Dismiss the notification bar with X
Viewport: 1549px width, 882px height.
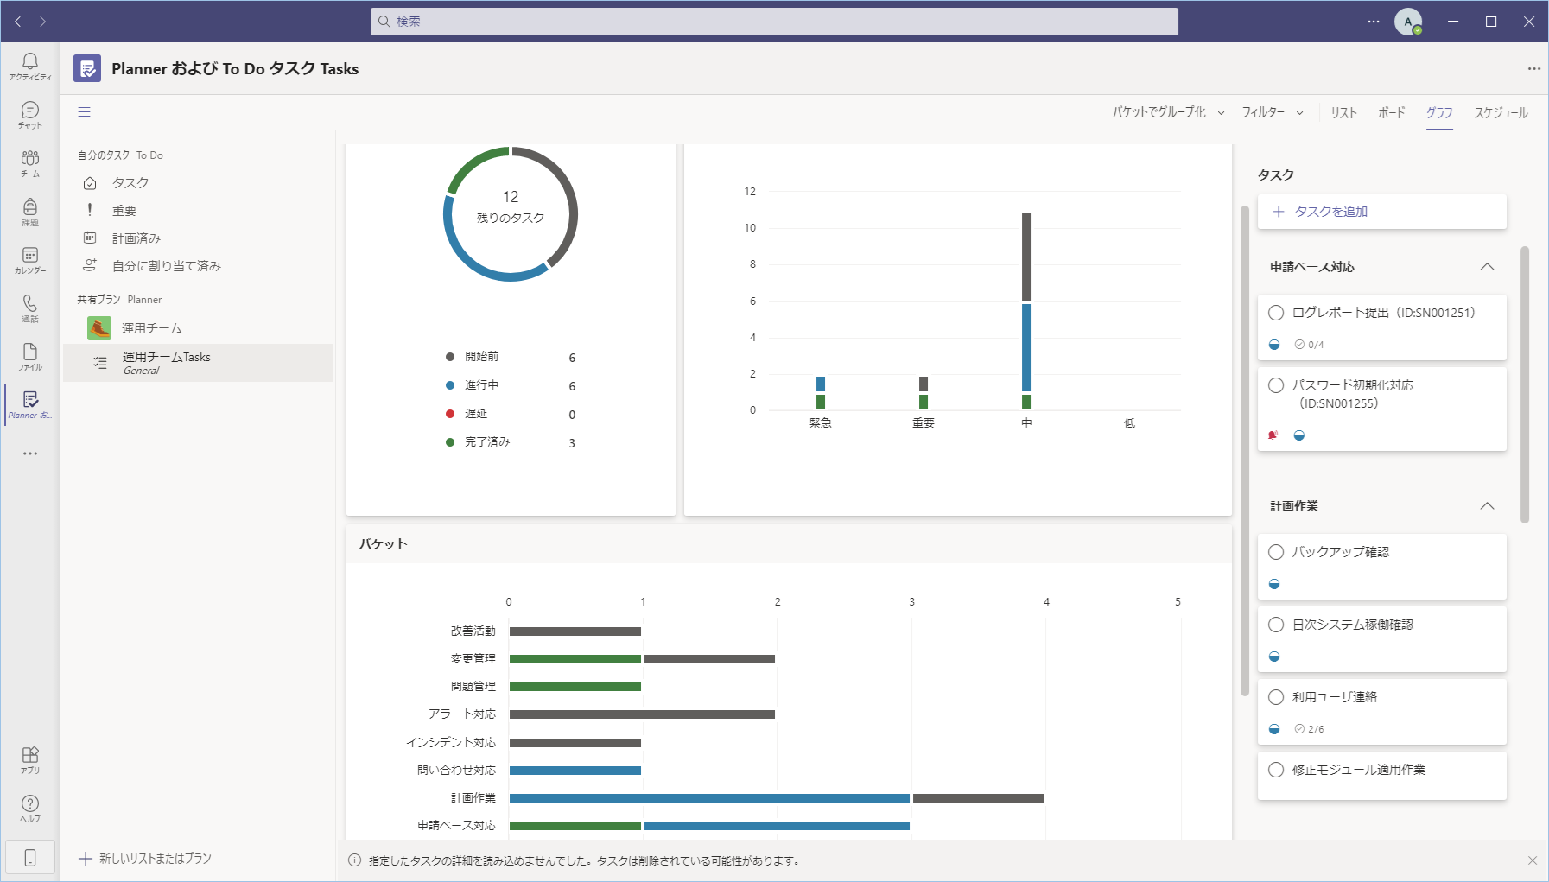(1532, 860)
